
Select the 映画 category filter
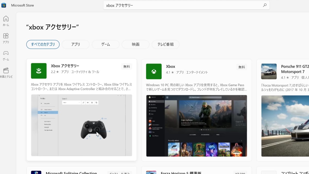136,44
